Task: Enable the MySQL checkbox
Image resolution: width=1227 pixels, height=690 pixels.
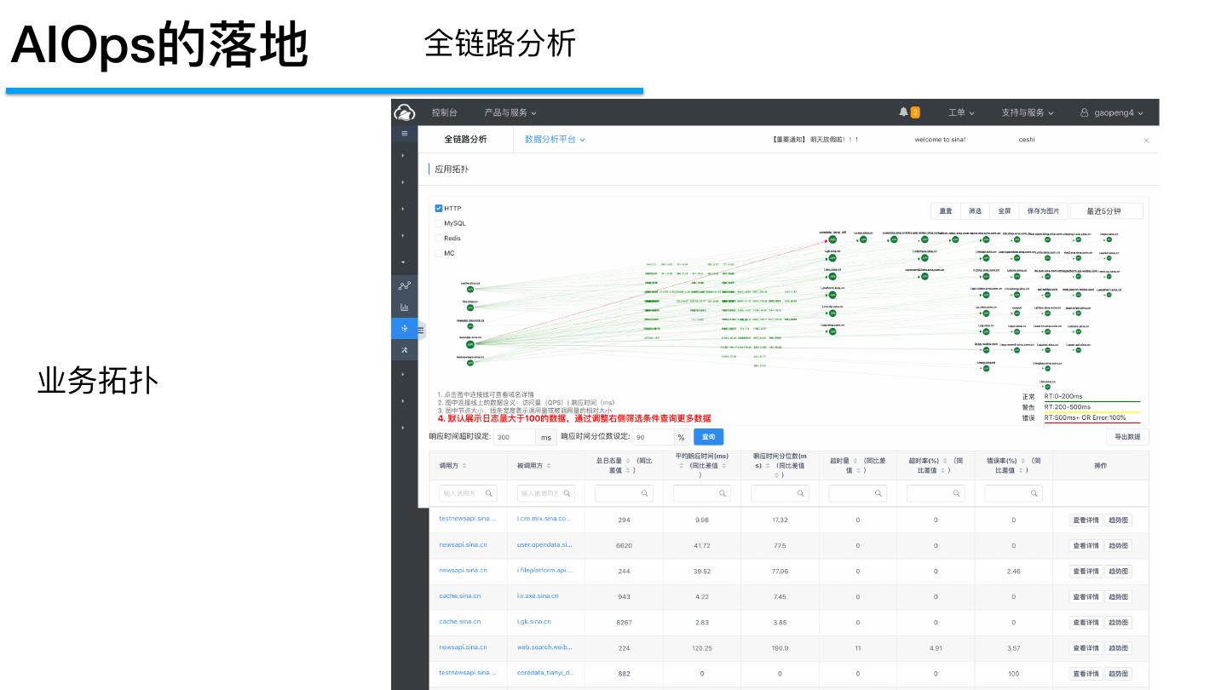Action: coord(439,223)
